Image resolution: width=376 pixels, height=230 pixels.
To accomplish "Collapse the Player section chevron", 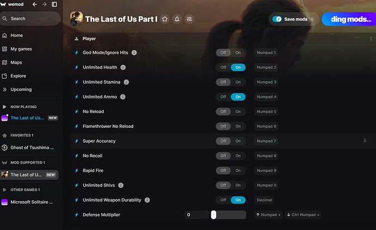I will [371, 39].
